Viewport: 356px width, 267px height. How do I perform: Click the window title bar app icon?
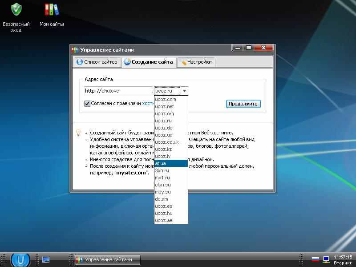pyautogui.click(x=75, y=50)
